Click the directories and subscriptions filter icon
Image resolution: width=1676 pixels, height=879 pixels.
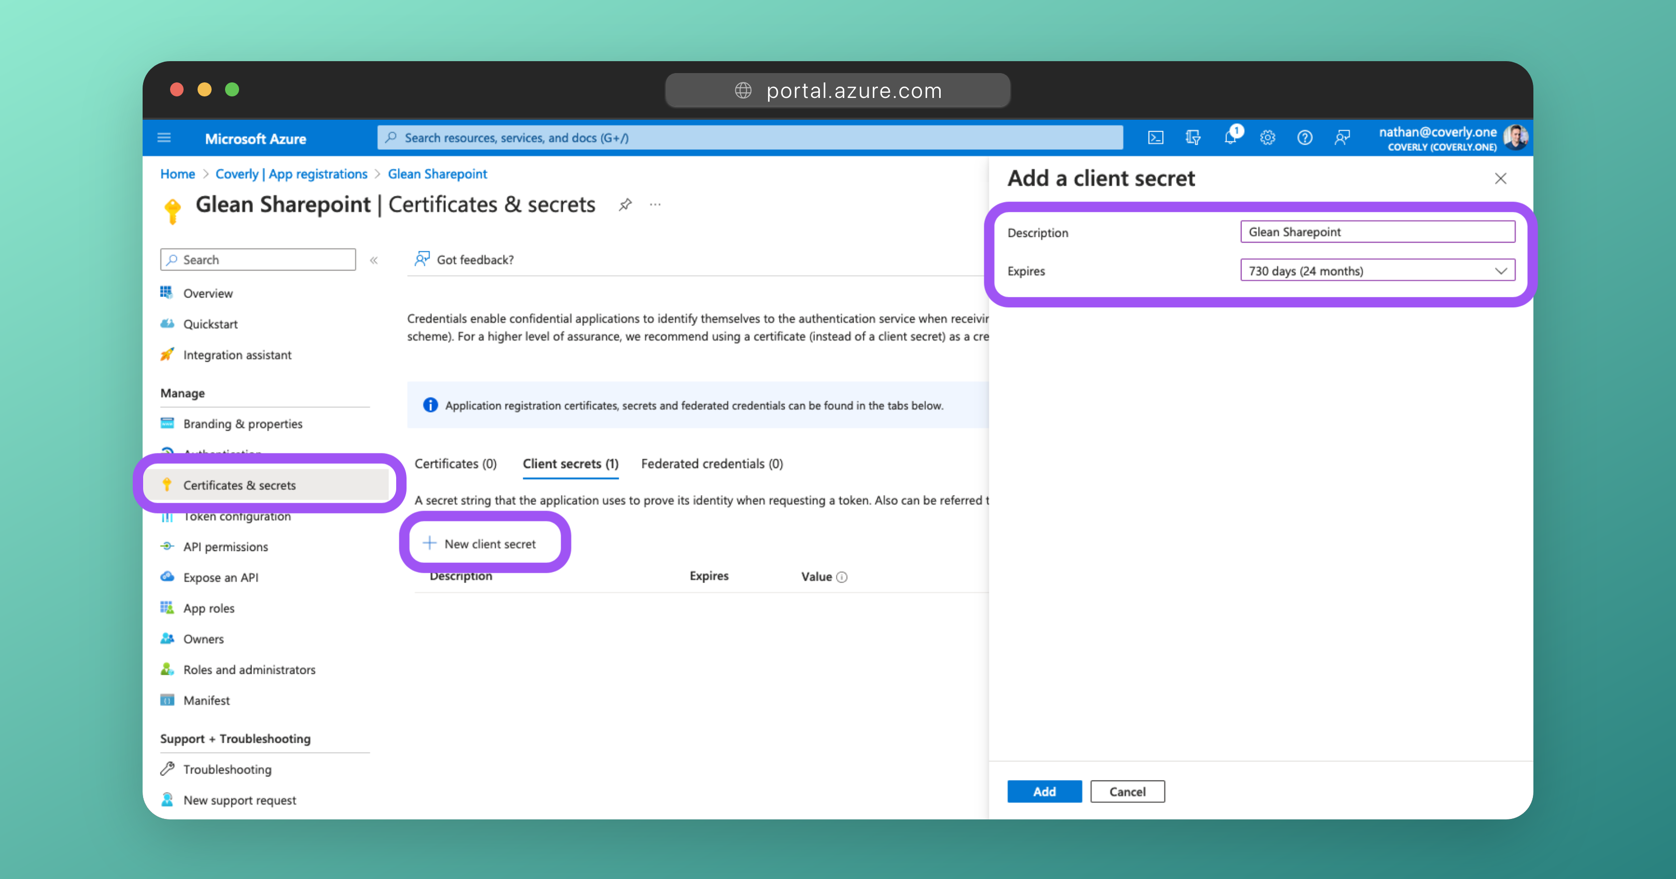click(1193, 138)
